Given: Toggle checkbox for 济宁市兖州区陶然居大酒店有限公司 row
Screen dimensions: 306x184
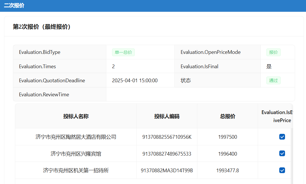Looking at the screenshot, I should (x=282, y=137).
